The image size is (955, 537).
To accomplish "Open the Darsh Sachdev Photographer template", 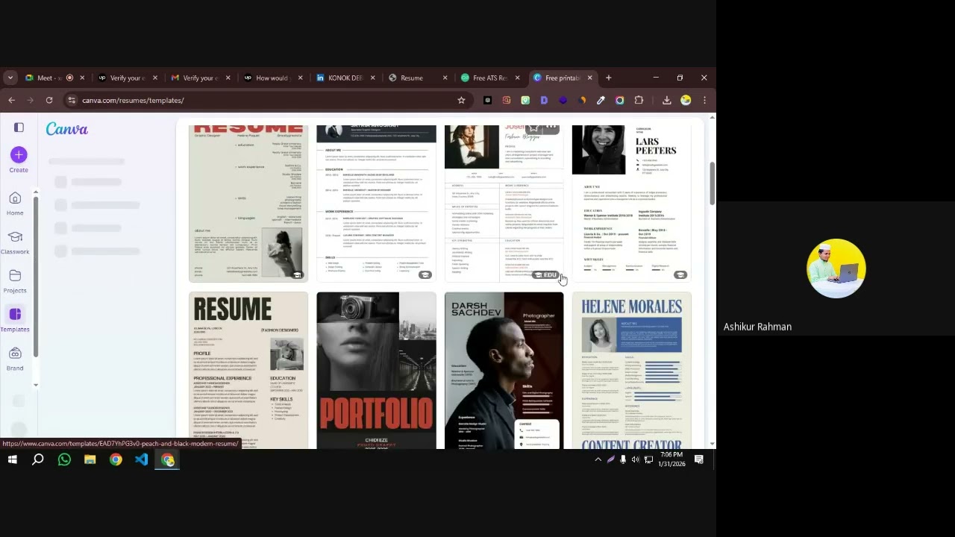I will 504,371.
